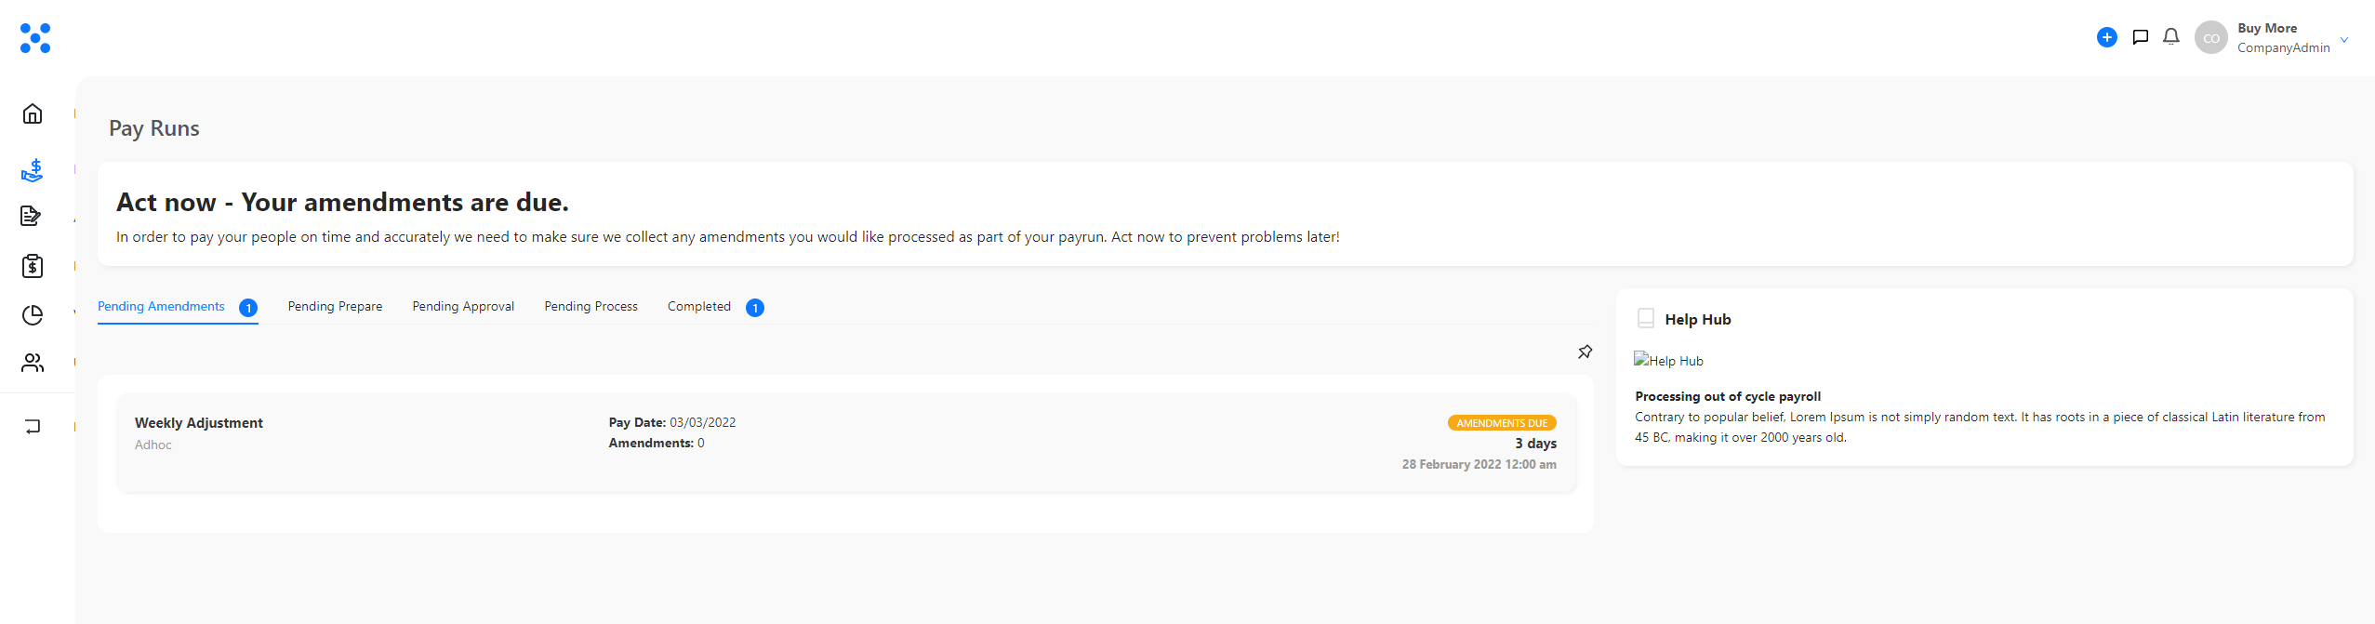The image size is (2375, 624).
Task: Open the reports pie chart icon
Action: click(x=33, y=315)
